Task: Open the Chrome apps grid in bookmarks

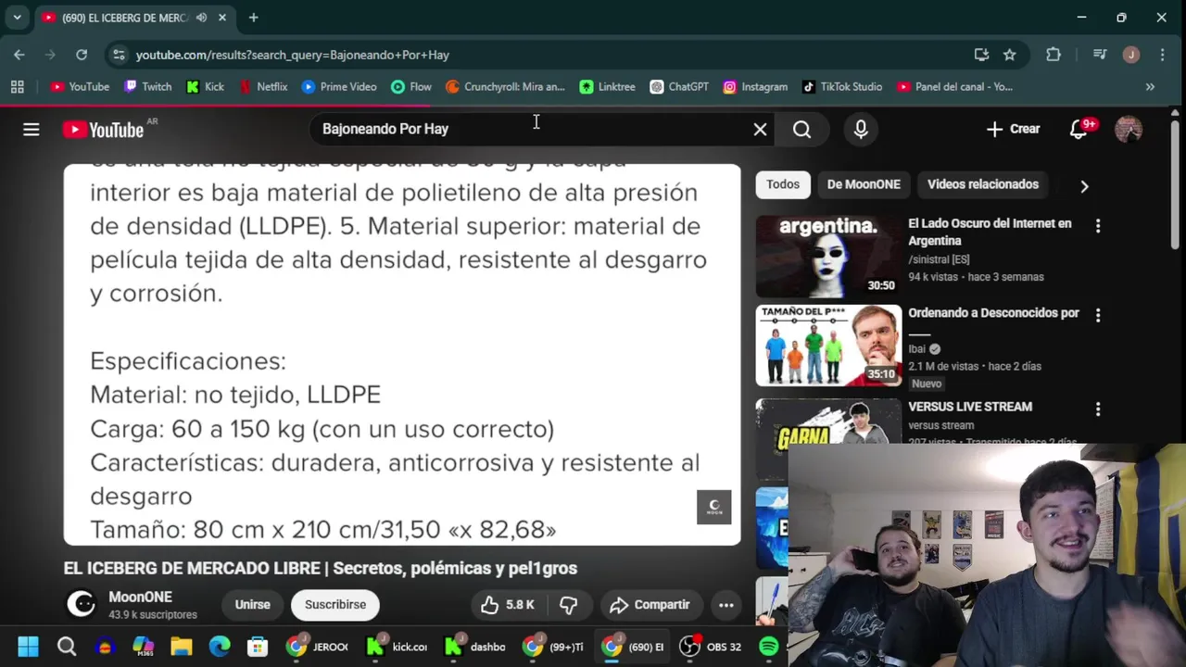Action: (x=17, y=86)
